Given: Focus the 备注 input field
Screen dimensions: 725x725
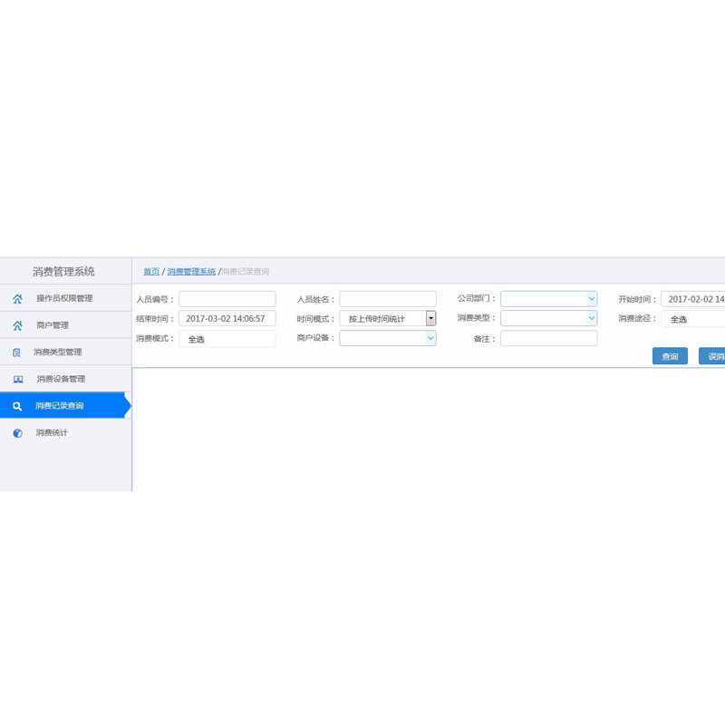Looking at the screenshot, I should pos(549,338).
